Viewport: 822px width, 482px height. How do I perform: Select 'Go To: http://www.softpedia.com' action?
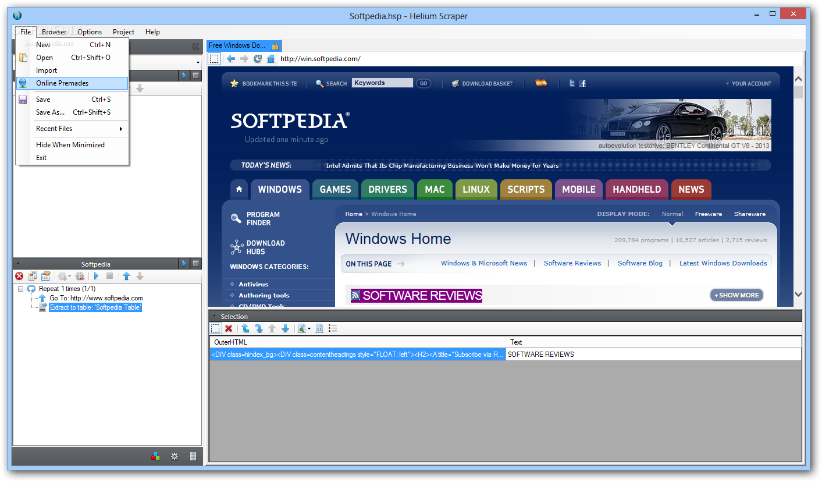pyautogui.click(x=96, y=298)
